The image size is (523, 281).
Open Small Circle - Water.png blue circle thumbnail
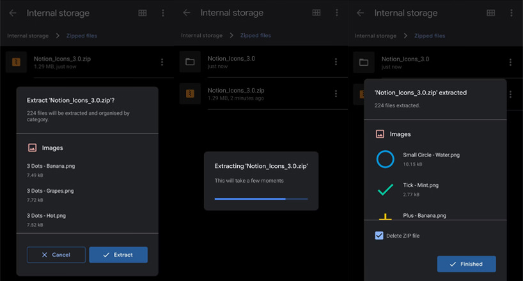pyautogui.click(x=386, y=159)
